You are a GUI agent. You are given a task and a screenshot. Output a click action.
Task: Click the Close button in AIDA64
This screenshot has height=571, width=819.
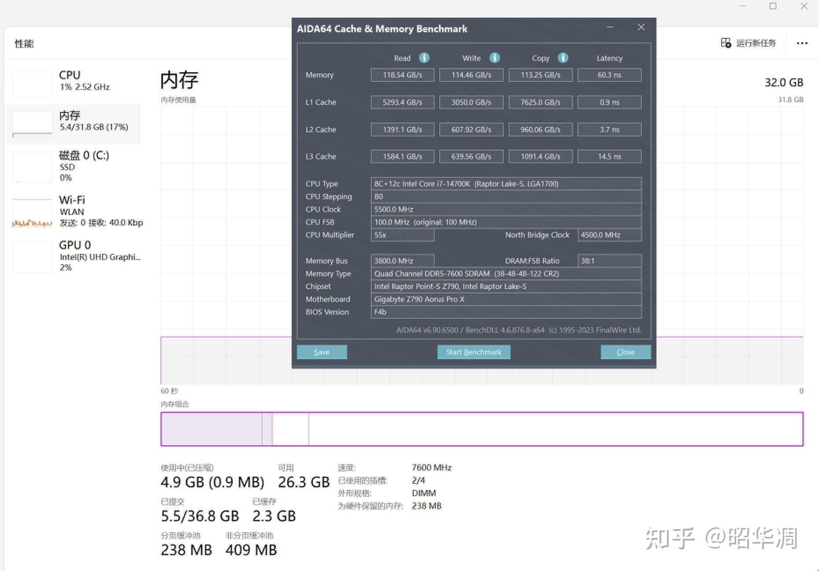click(626, 352)
